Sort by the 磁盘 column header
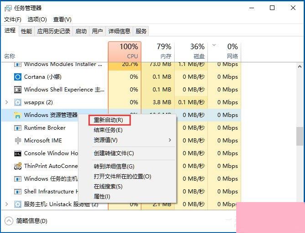The image size is (305, 233). (x=191, y=51)
